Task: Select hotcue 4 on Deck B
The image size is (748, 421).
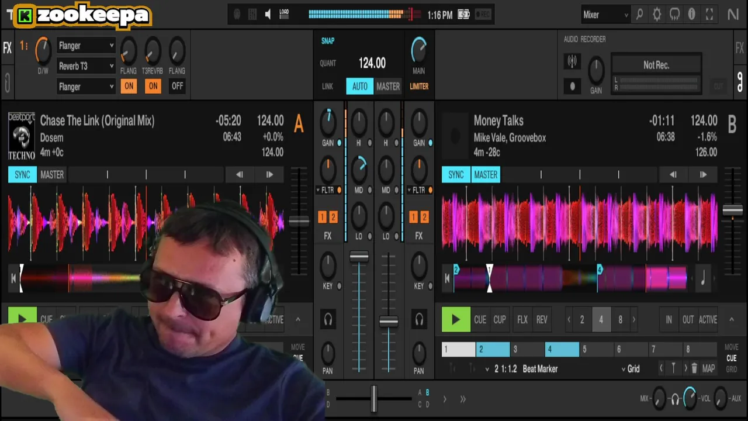Action: [562, 349]
